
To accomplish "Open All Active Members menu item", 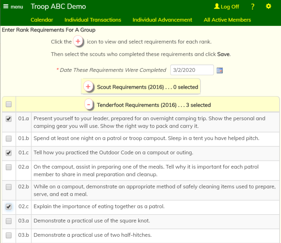I will 227,20.
